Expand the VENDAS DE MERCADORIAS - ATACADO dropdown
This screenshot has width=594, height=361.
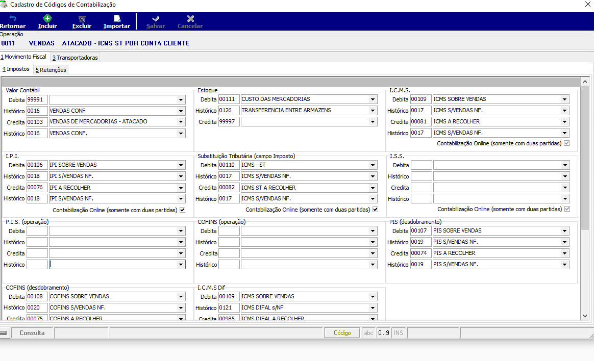[x=181, y=122]
